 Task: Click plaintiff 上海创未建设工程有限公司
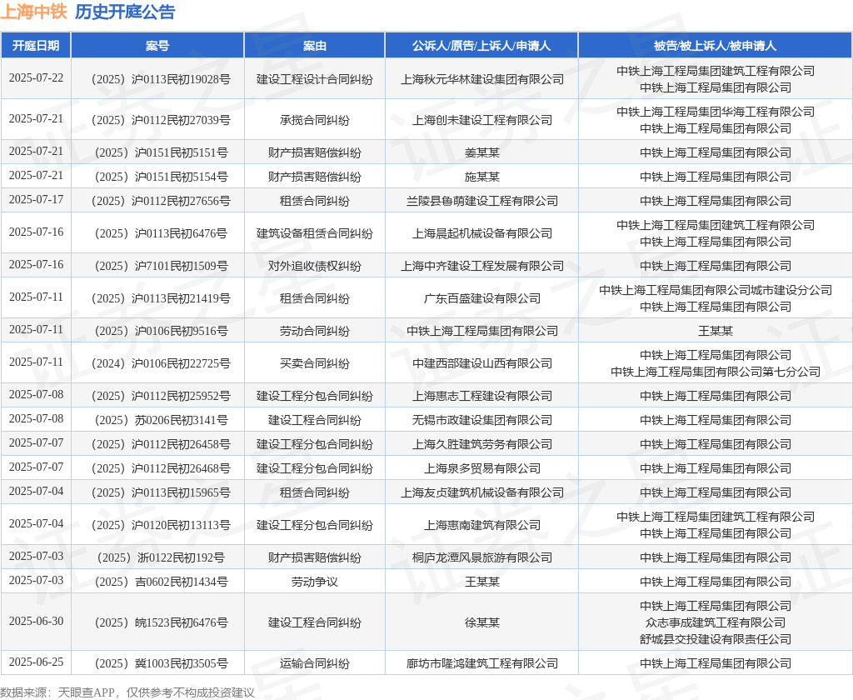[x=482, y=120]
